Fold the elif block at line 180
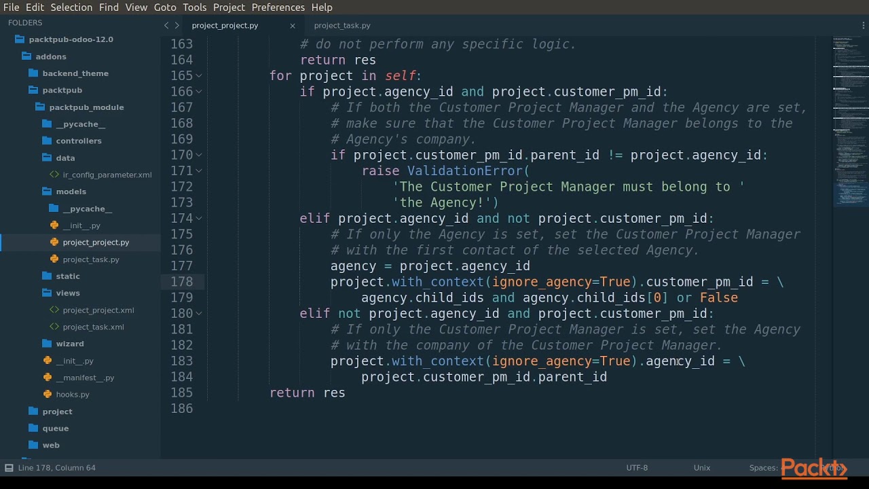This screenshot has height=489, width=869. click(199, 313)
